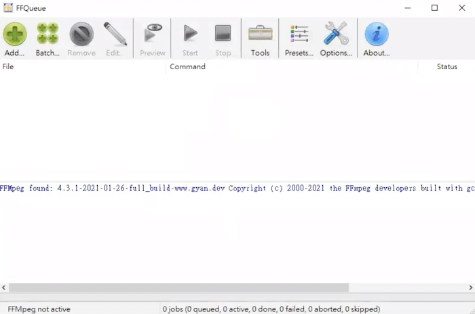This screenshot has height=314, width=475.
Task: Click the Remove job icon
Action: [81, 34]
